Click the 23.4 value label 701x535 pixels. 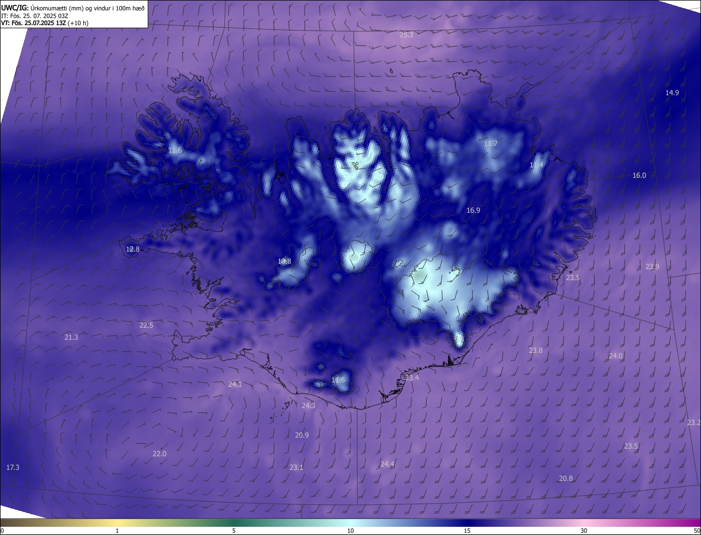(x=412, y=377)
